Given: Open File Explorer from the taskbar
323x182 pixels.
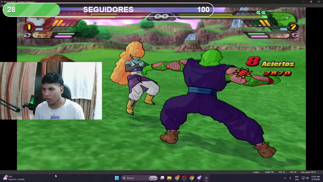Looking at the screenshot, I should [169, 178].
